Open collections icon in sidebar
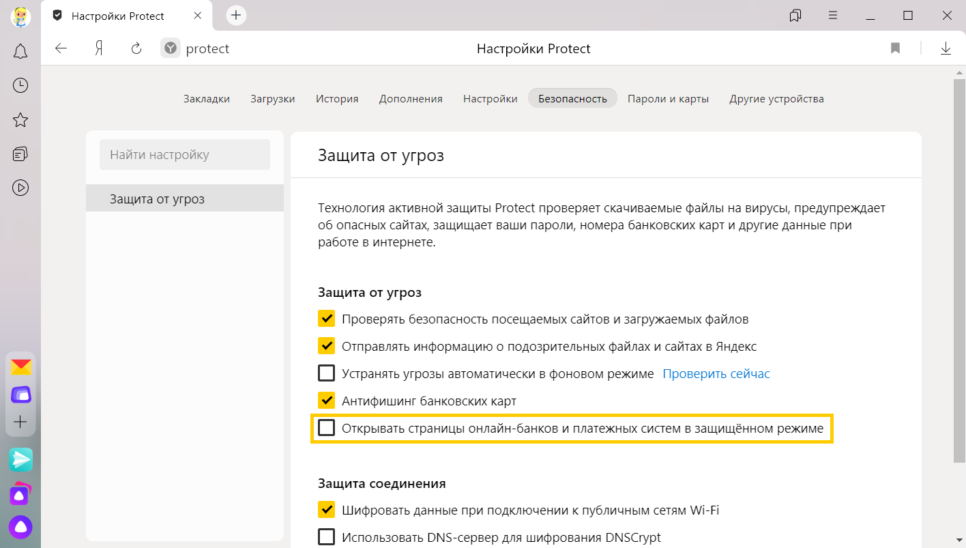This screenshot has width=966, height=548. point(20,154)
